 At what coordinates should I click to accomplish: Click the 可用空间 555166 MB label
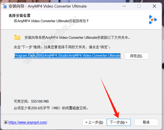point(31,101)
